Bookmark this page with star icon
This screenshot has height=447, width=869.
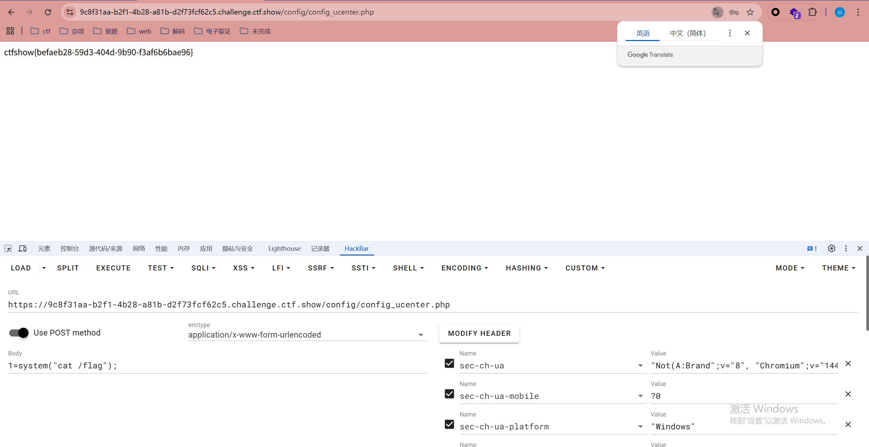pos(750,12)
